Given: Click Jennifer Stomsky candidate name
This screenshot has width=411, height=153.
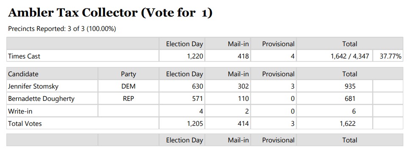Looking at the screenshot, I should click(x=33, y=86).
